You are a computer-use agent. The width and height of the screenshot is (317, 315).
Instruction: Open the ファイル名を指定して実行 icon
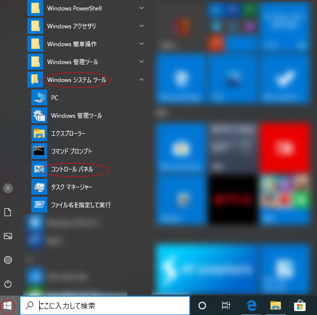point(39,205)
